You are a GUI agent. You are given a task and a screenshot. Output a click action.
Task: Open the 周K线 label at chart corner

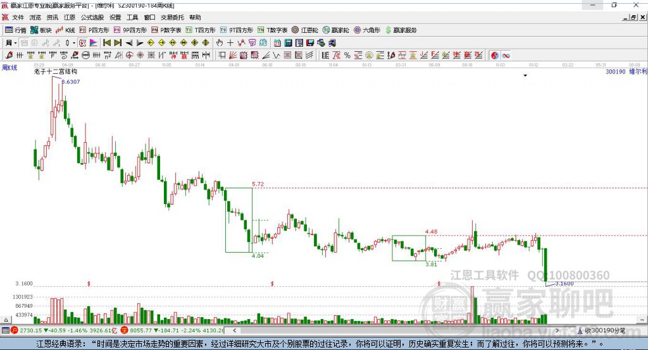9,68
